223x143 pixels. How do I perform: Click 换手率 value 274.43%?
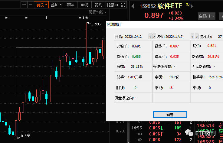[x=216, y=77]
